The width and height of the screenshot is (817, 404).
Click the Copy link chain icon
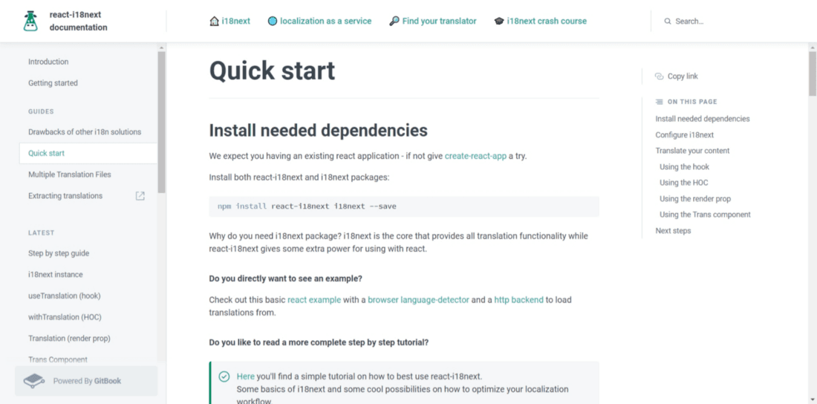click(659, 76)
